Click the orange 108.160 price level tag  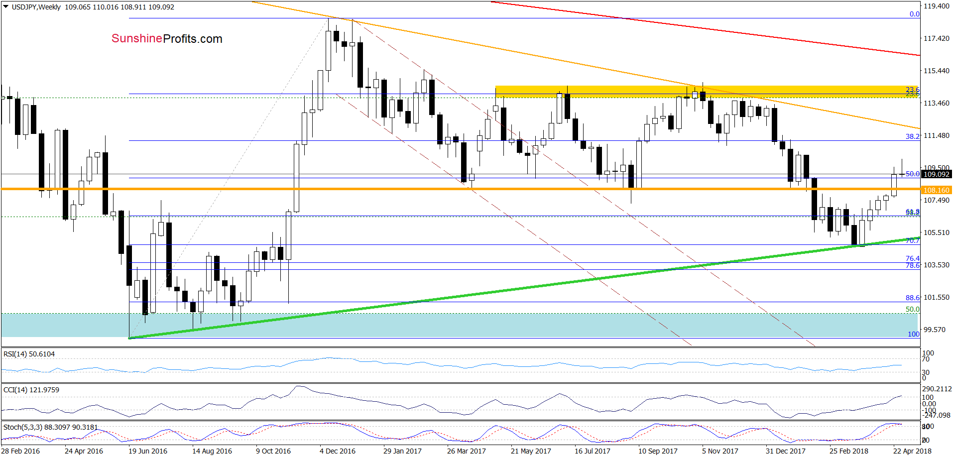pos(937,190)
